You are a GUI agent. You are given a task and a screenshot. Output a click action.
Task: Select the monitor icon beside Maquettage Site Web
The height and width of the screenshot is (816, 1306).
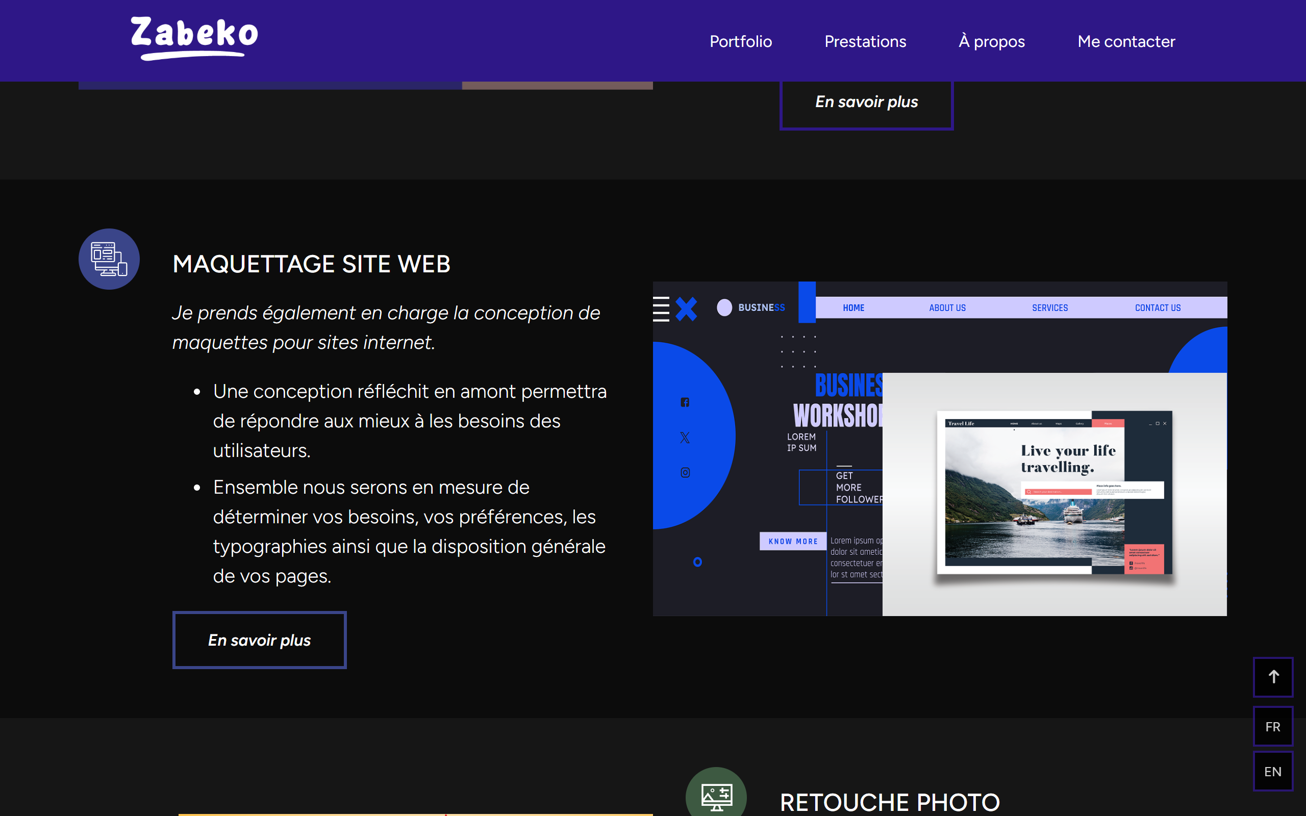pos(109,259)
